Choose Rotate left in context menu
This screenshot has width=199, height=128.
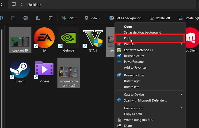click(150, 87)
